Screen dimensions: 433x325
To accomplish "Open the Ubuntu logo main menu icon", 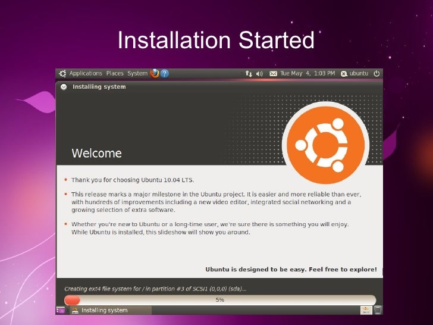I will 62,74.
